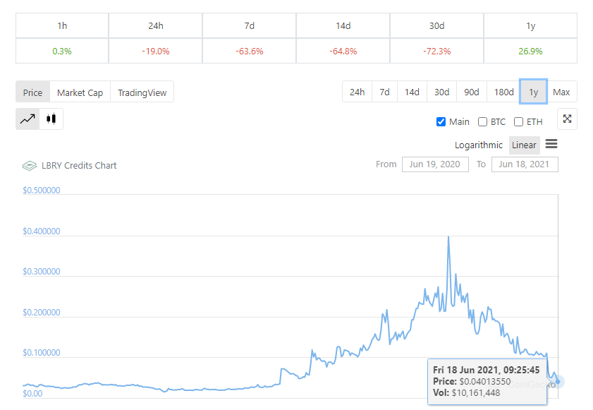This screenshot has height=410, width=593.
Task: Click the LBRY Credits Chart title
Action: [x=79, y=166]
